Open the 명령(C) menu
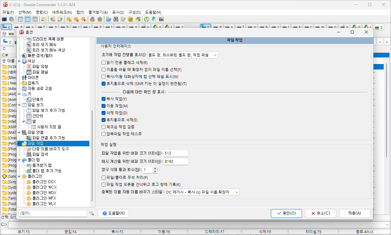391x235 pixels. [x=42, y=12]
